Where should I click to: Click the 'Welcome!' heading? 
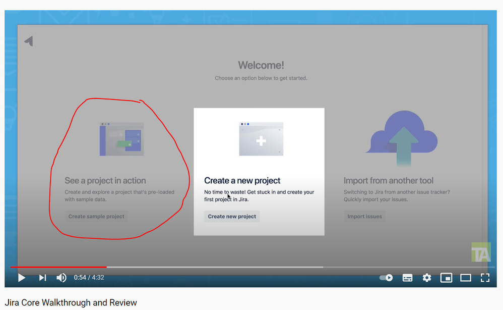point(261,65)
